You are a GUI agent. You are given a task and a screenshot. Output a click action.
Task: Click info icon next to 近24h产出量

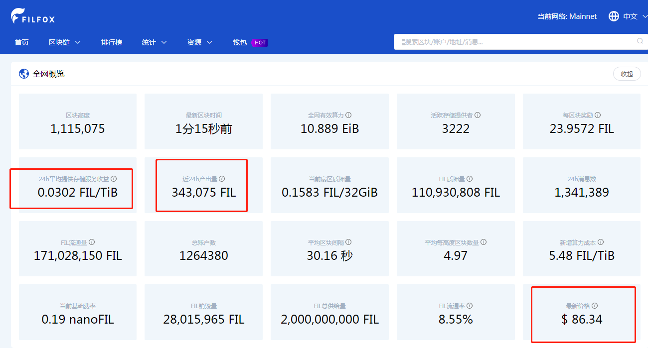[222, 179]
